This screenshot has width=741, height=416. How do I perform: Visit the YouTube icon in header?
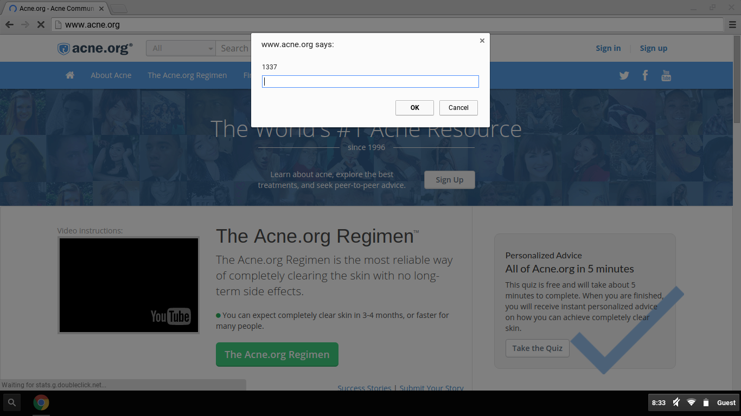(666, 75)
